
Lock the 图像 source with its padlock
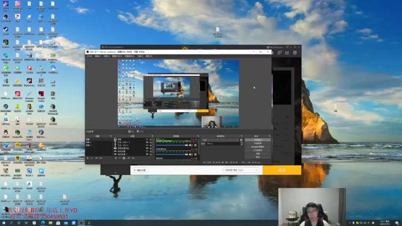coord(150,140)
